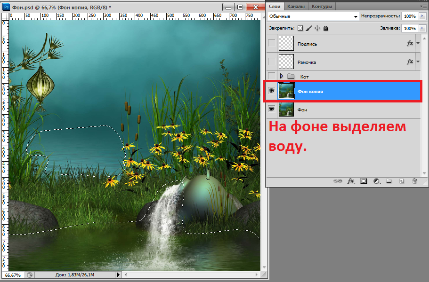Hide the Фон копия layer eye
Image resolution: width=429 pixels, height=282 pixels.
(271, 90)
